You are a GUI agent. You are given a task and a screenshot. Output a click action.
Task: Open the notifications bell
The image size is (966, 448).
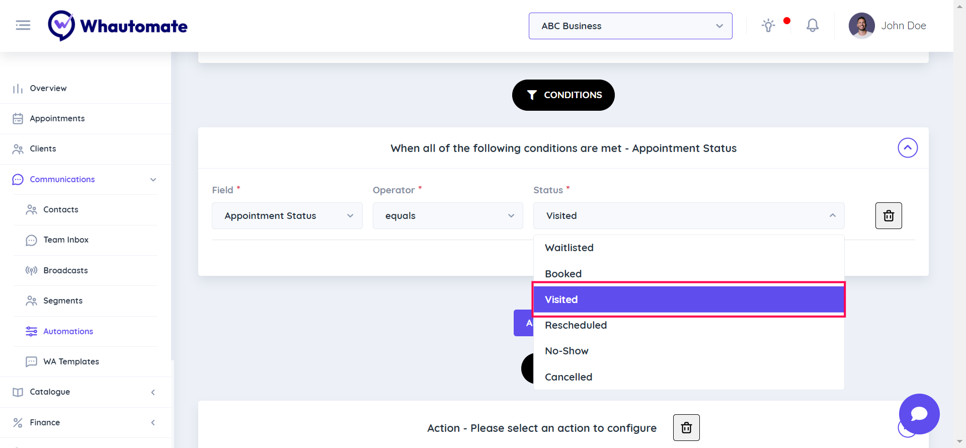coord(812,26)
